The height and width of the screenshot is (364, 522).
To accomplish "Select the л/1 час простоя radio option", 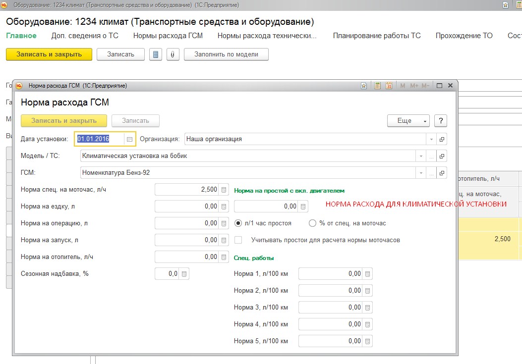I will (x=238, y=223).
